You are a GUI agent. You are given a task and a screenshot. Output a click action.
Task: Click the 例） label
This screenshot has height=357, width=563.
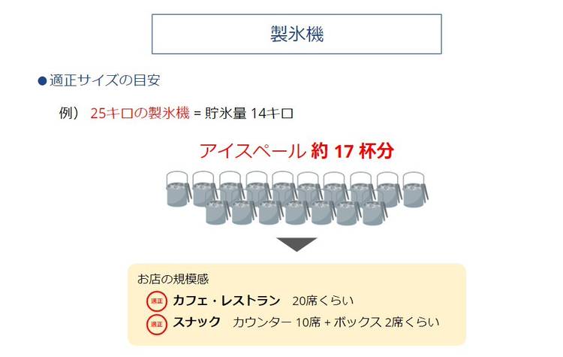68,113
